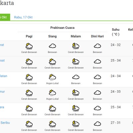This screenshot has height=133, width=133.
Task: Click Siang cloud icon in 24 - 32 row
Action: pyautogui.click(x=53, y=46)
